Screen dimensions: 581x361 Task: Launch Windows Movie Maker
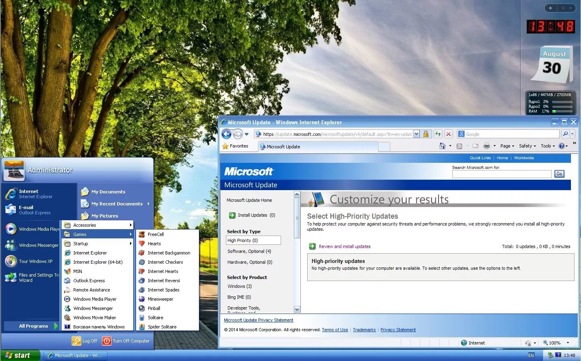(x=98, y=318)
